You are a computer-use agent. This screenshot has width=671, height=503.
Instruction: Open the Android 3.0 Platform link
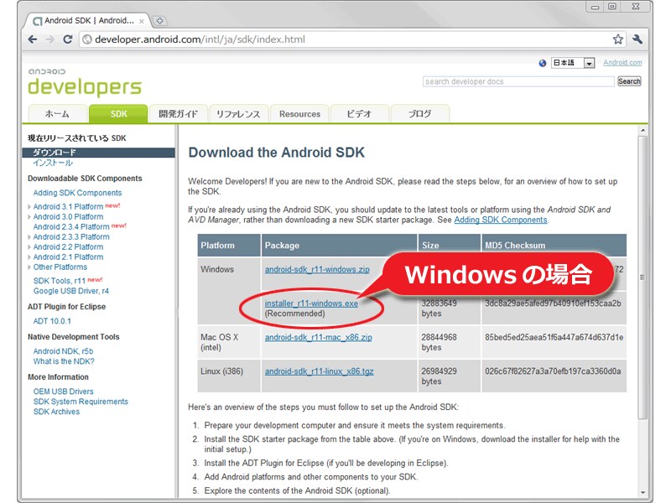coord(69,217)
